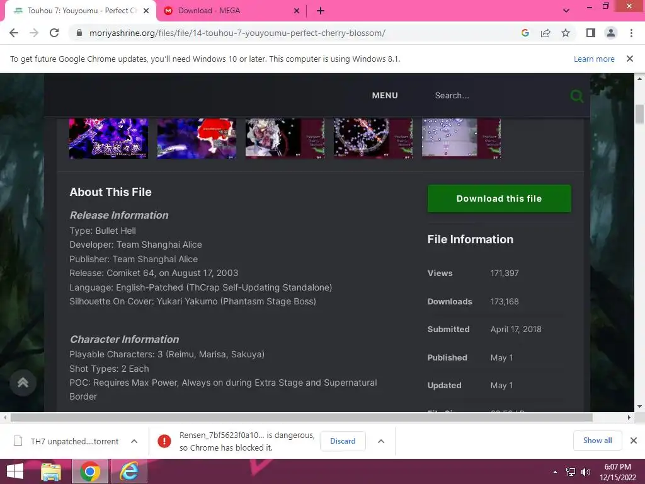This screenshot has width=645, height=484.
Task: Open the TH7 unpatched torrent download item
Action: pos(74,442)
